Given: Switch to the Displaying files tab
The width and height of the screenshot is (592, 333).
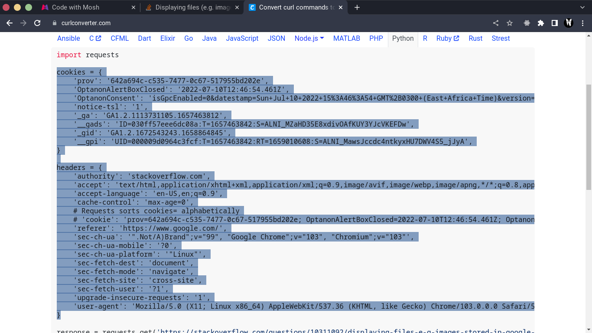Looking at the screenshot, I should 192,7.
